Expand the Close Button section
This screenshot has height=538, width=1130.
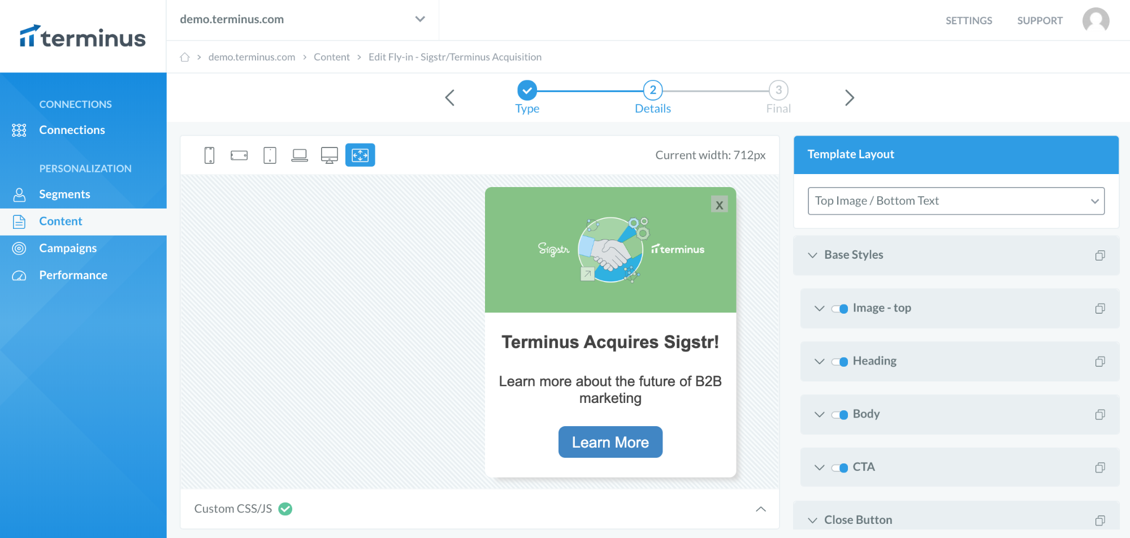[812, 520]
